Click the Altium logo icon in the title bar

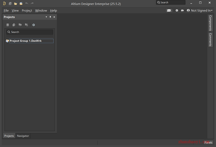tap(4, 3)
